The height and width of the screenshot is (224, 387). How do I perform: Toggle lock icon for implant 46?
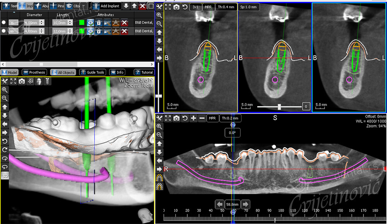99,31
